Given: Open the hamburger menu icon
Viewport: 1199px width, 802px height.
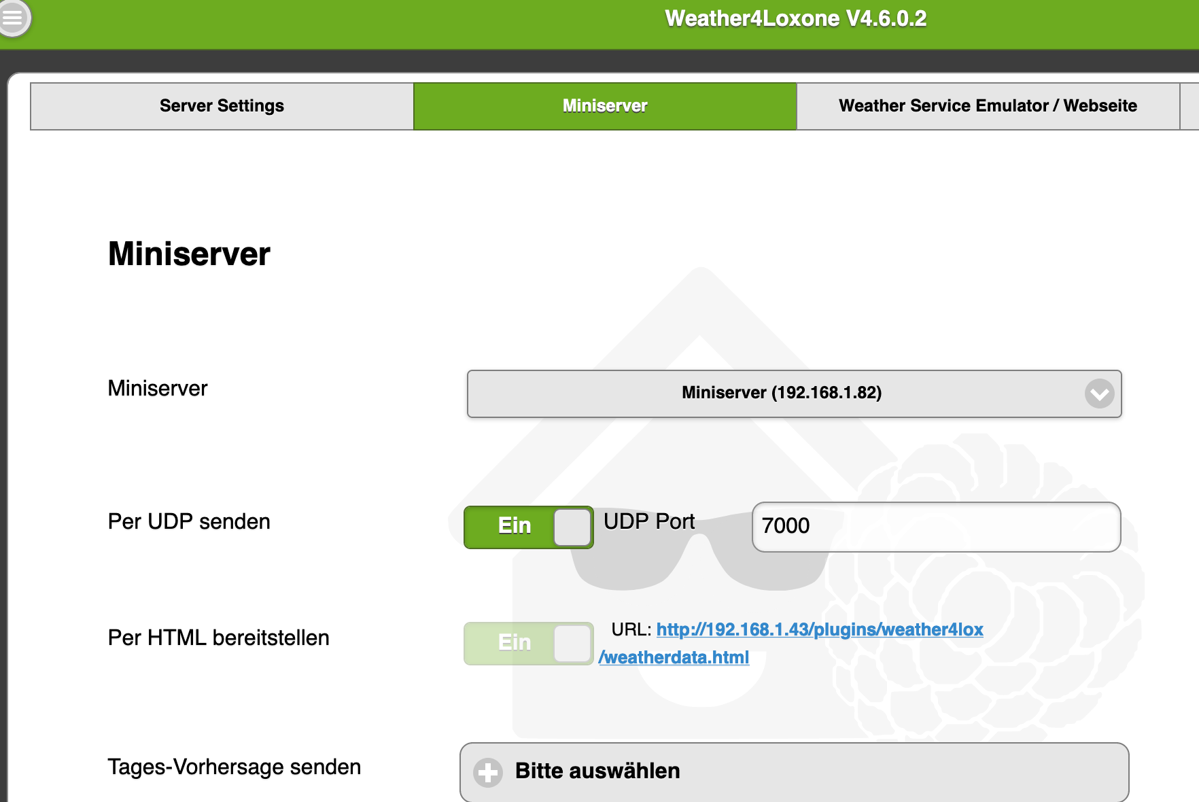Looking at the screenshot, I should pos(13,17).
